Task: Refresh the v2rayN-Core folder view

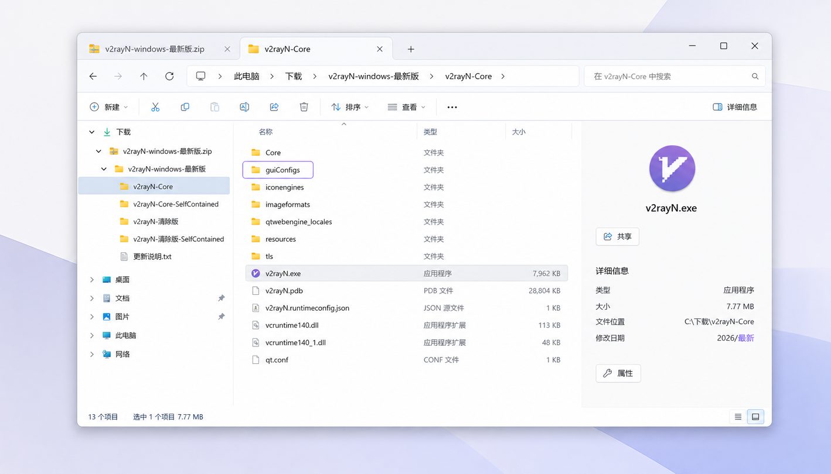Action: (169, 76)
